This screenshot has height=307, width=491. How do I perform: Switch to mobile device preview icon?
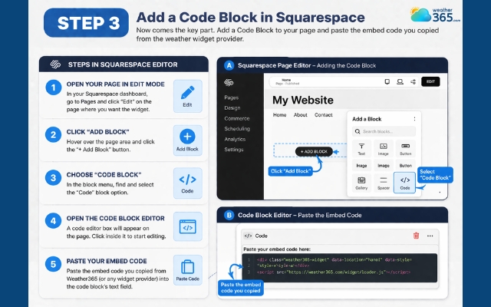point(387,82)
